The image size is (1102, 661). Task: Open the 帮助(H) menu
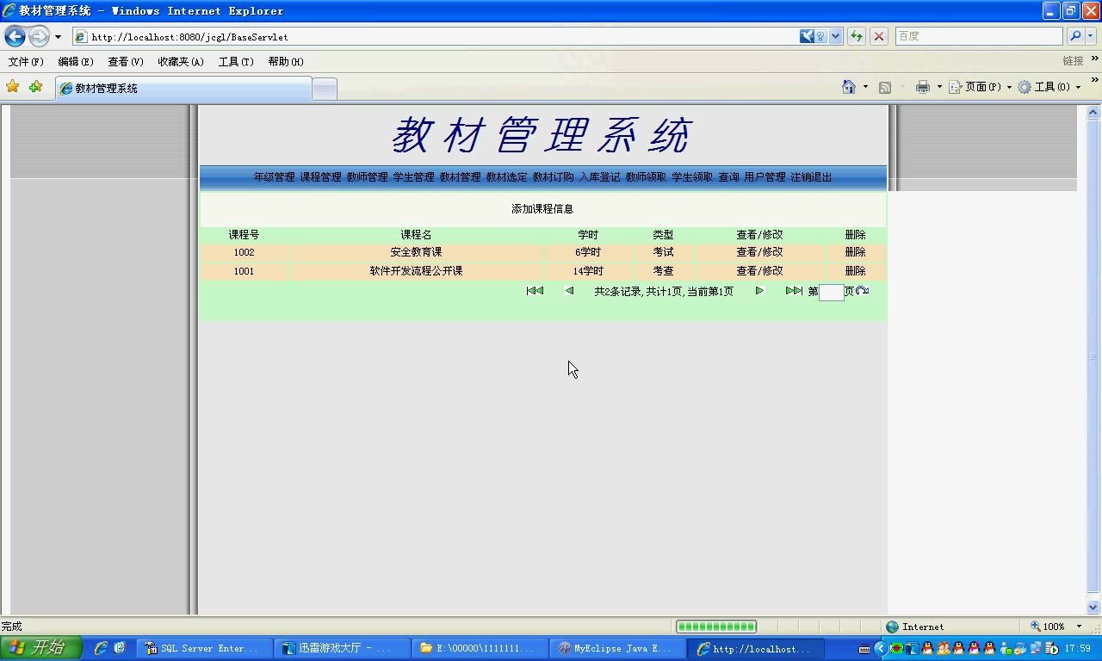pyautogui.click(x=286, y=62)
